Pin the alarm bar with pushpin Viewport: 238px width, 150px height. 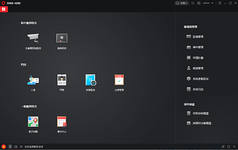click(223, 147)
